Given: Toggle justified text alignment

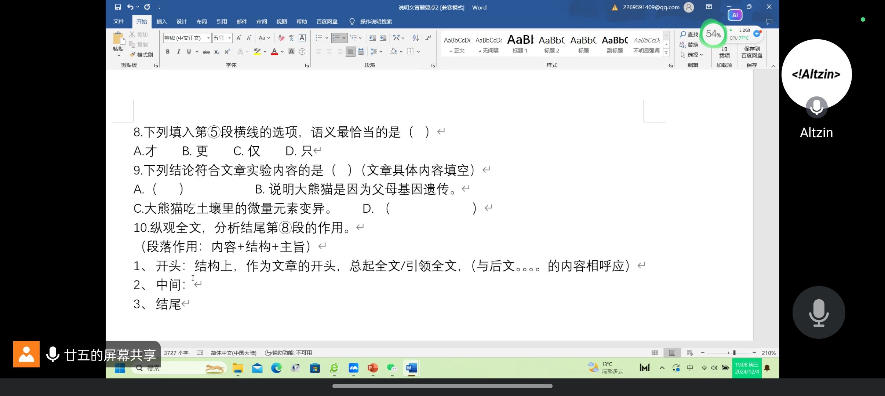Looking at the screenshot, I should 350,52.
